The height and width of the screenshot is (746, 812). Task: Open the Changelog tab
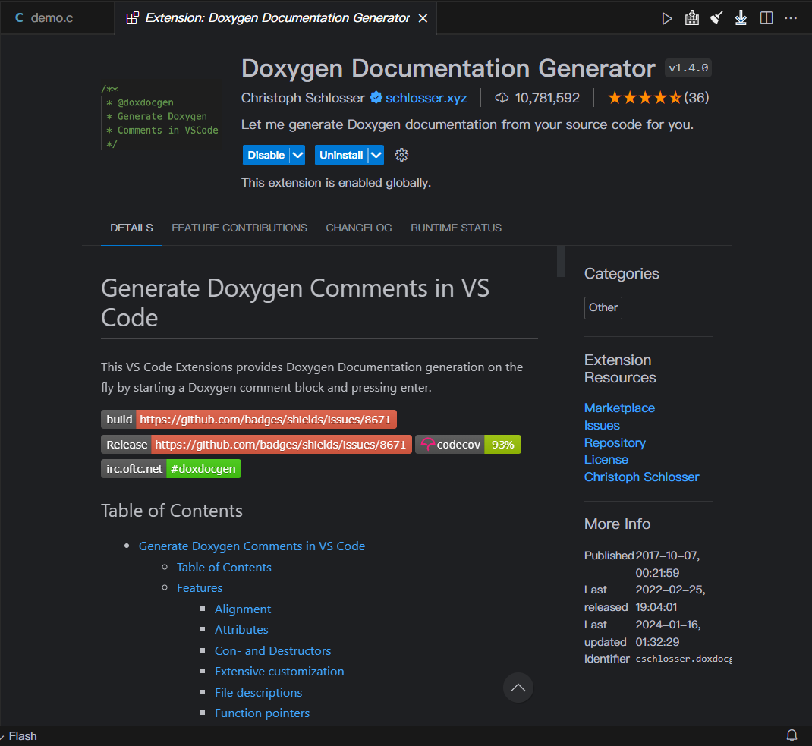(x=359, y=228)
